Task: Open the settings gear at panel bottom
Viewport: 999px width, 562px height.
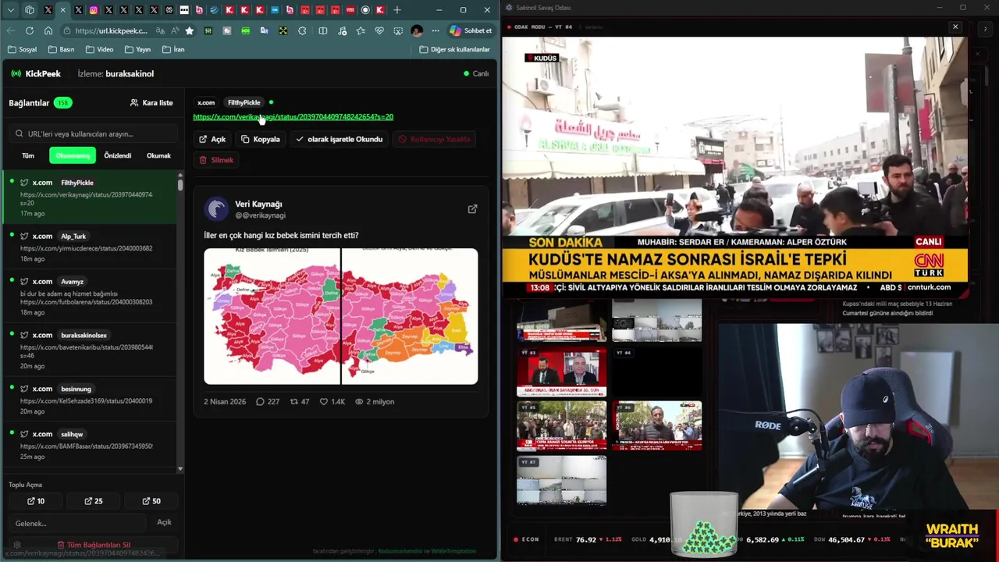Action: [x=16, y=545]
